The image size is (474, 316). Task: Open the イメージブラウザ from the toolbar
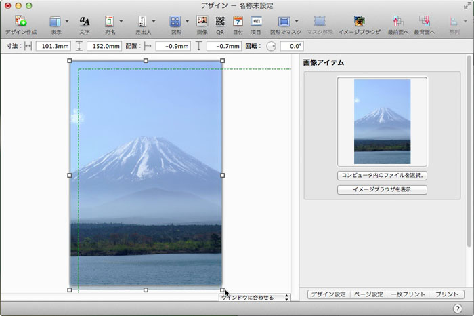pyautogui.click(x=358, y=22)
